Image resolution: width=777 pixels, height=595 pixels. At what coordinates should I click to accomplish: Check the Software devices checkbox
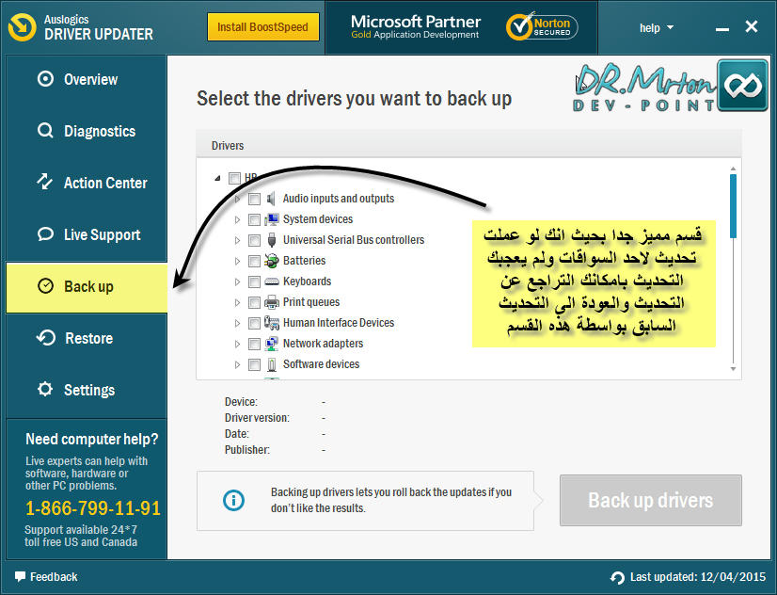[254, 364]
